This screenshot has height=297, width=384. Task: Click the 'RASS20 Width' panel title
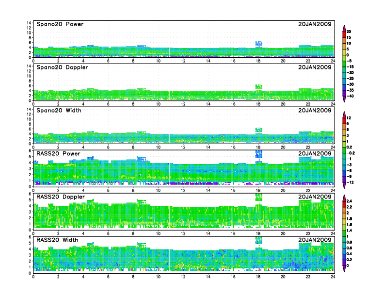57,240
